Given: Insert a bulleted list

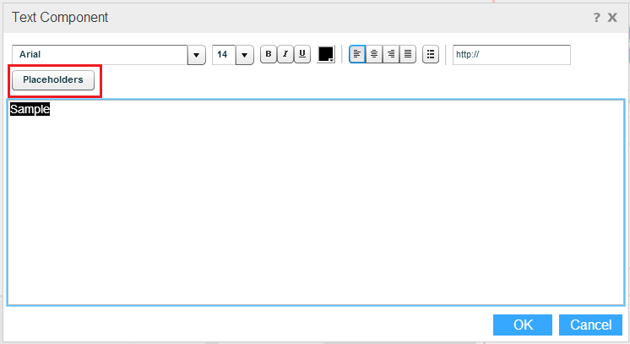Looking at the screenshot, I should 431,54.
